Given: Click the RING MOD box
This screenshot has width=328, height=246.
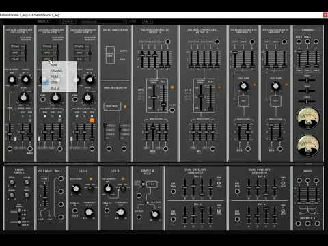Looking at the screenshot, I should (x=112, y=107).
